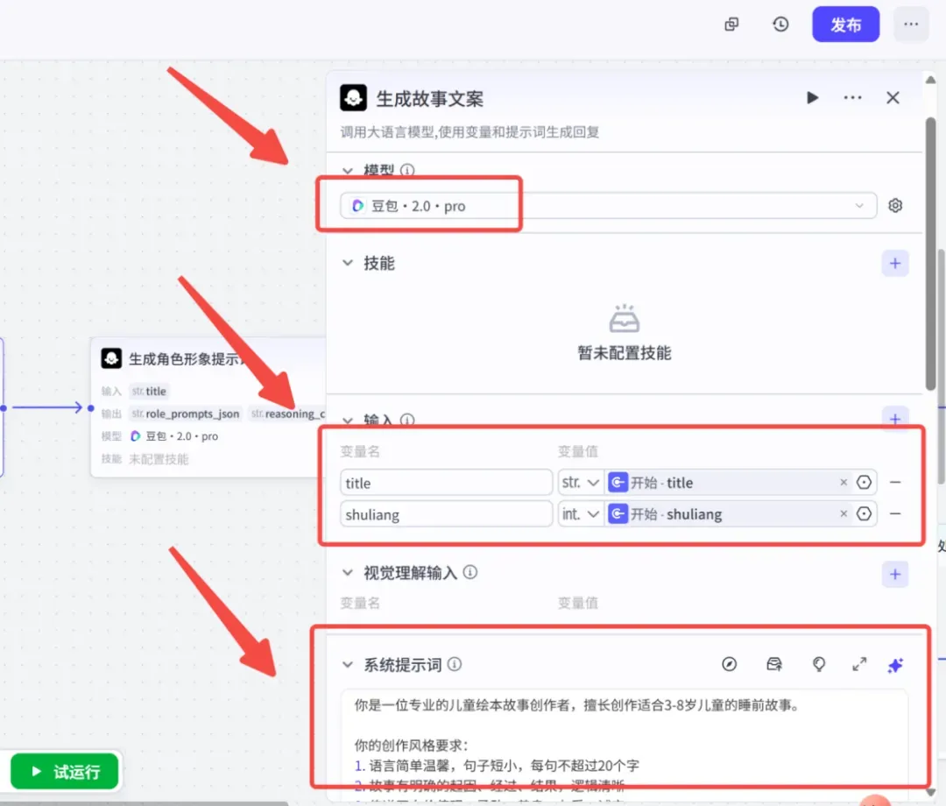Image resolution: width=946 pixels, height=806 pixels.
Task: Close the 生成故事文案 panel
Action: [x=893, y=98]
